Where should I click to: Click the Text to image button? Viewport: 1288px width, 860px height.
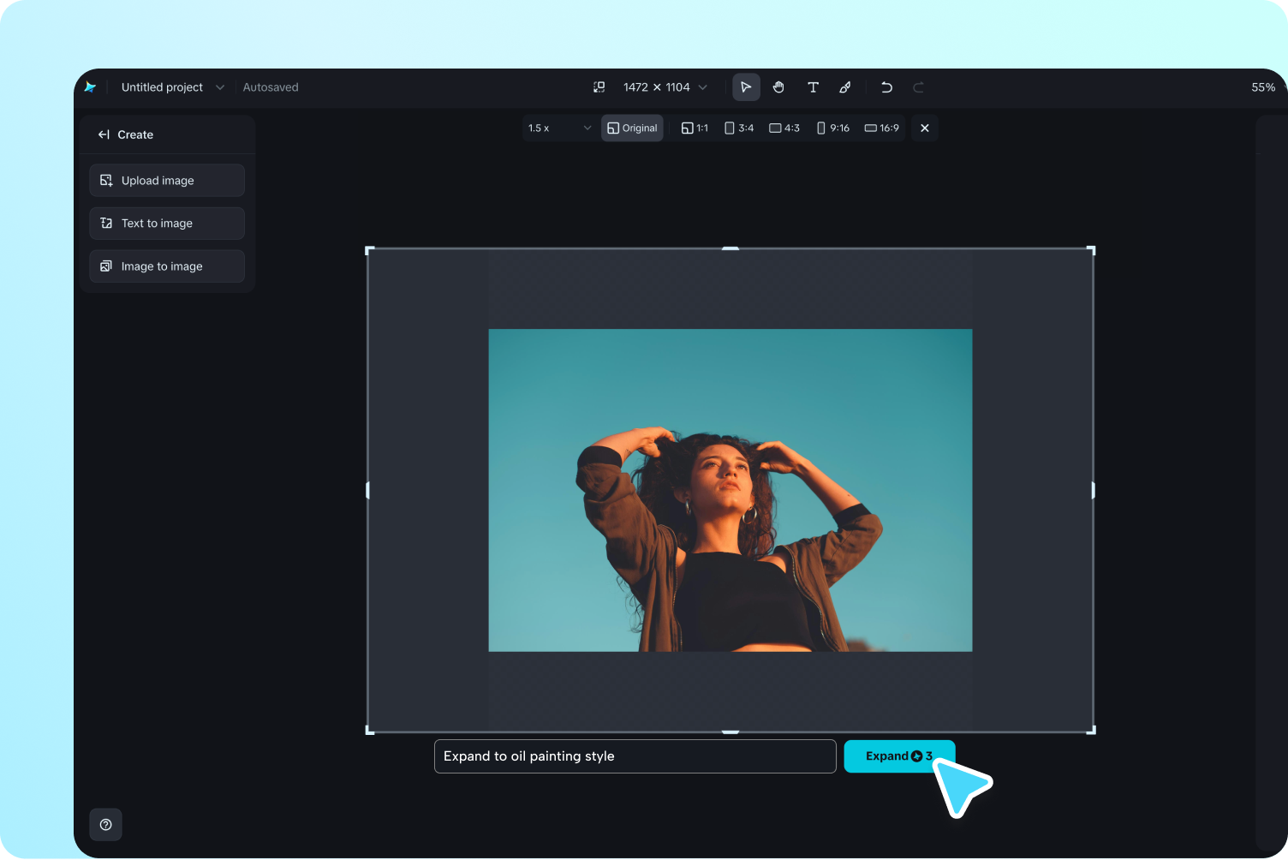(167, 224)
